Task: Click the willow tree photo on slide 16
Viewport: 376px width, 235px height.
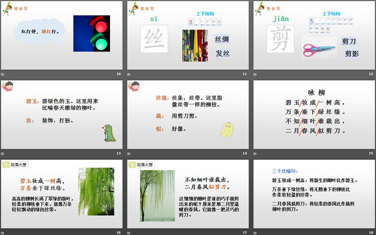Action: pyautogui.click(x=96, y=192)
